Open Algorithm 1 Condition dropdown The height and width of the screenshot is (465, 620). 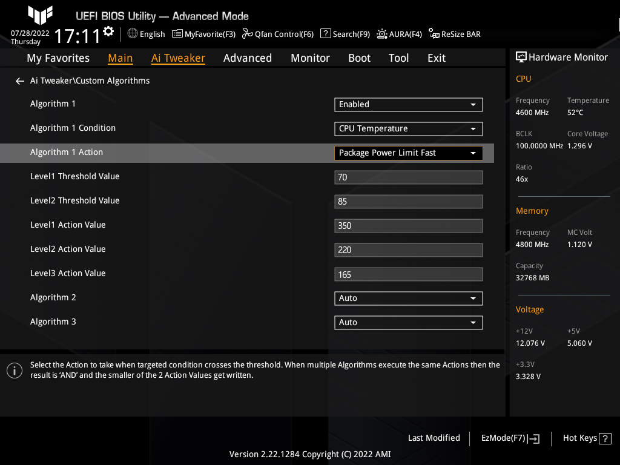409,128
